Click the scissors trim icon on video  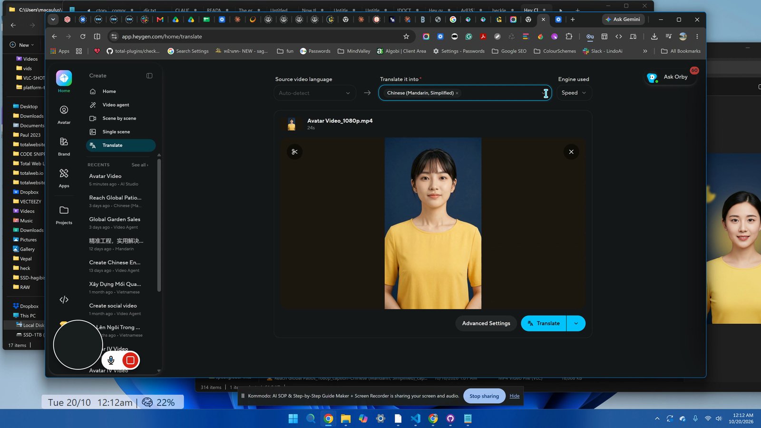click(x=294, y=152)
